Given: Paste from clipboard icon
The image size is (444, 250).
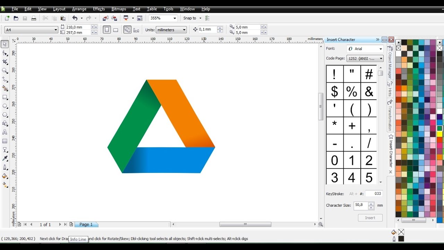Looking at the screenshot, I should click(x=63, y=18).
